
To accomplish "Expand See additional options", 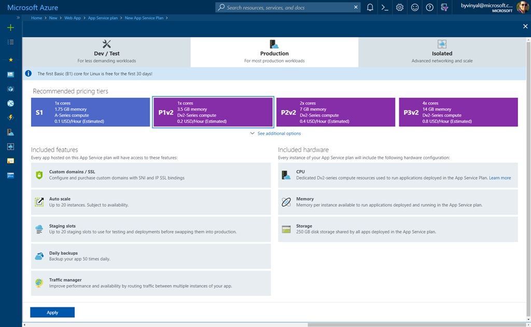I will (x=275, y=134).
